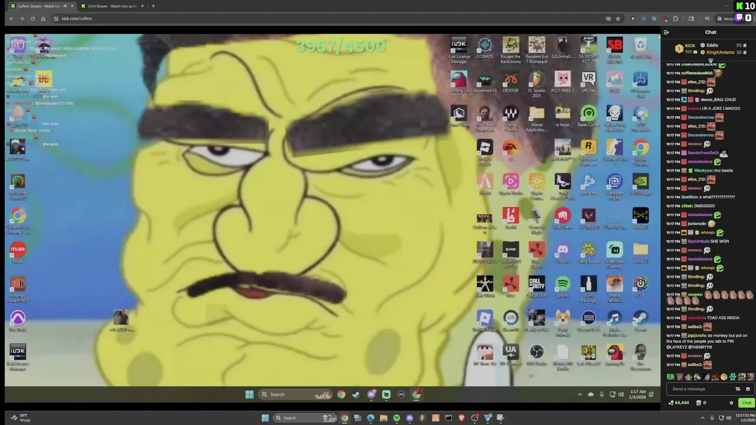Viewport: 756px width, 425px height.
Task: Open Rockstar Games Launcher shortcut
Action: [x=588, y=153]
